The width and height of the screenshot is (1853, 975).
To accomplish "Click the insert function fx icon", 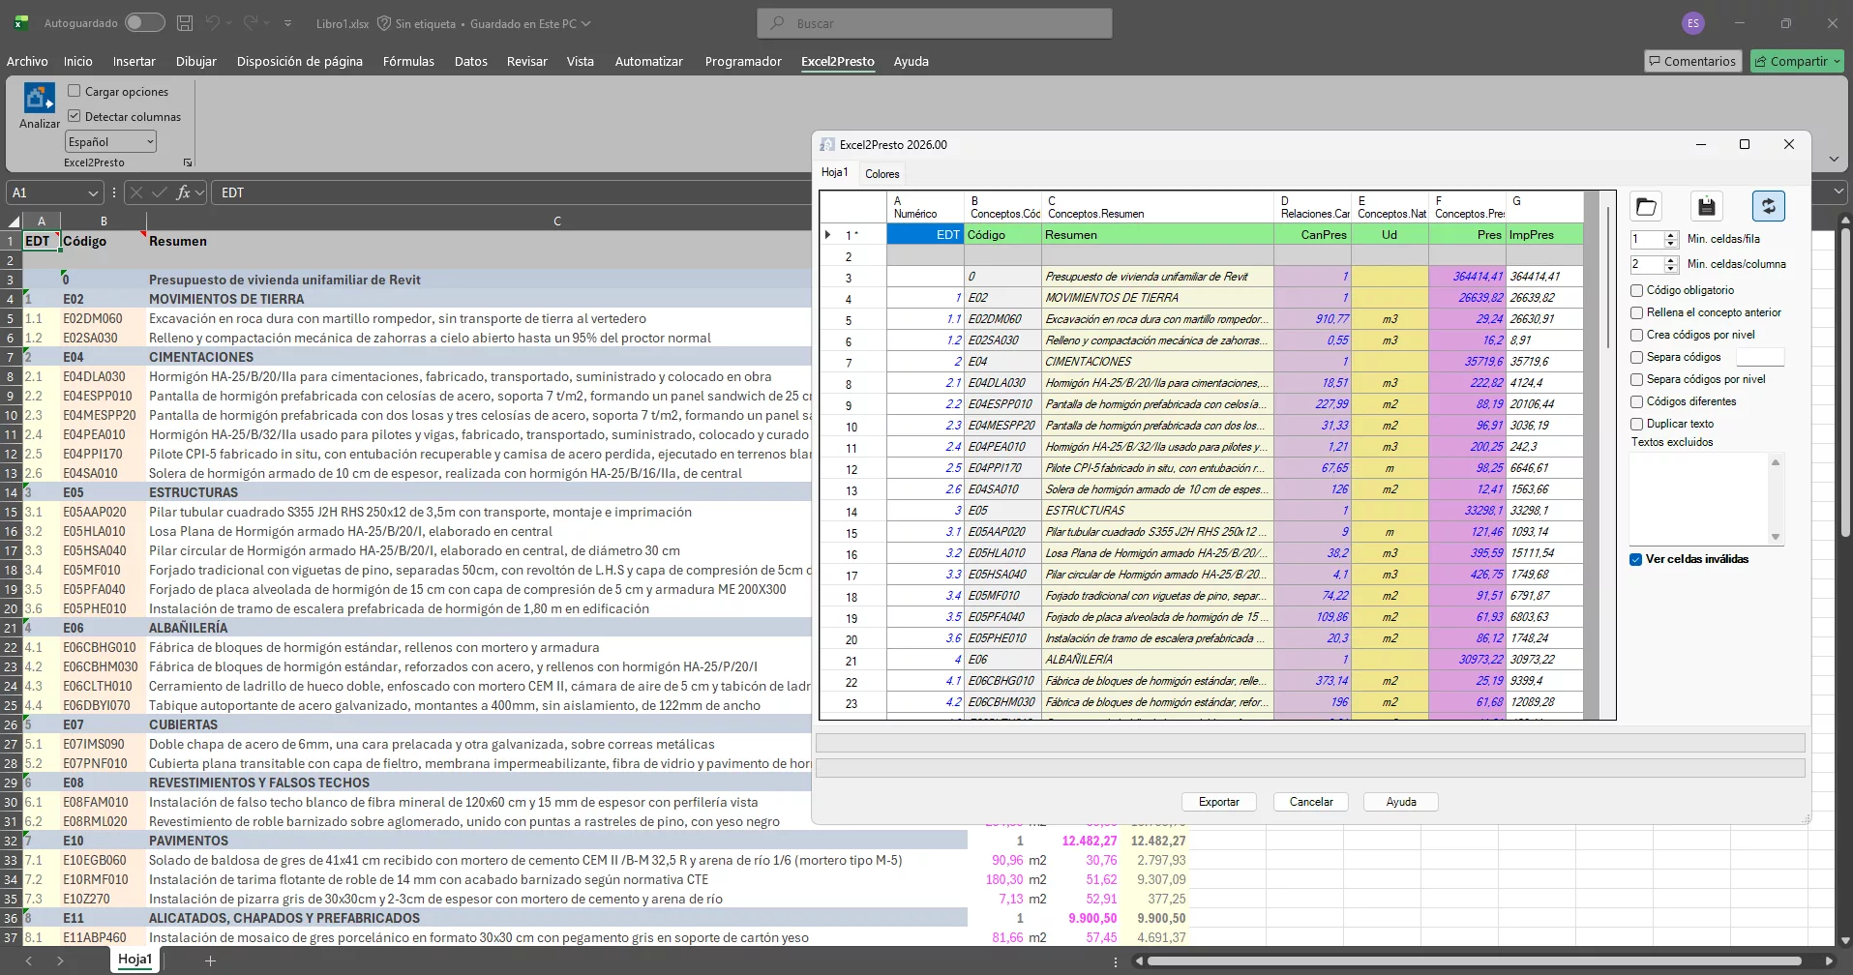I will point(183,192).
